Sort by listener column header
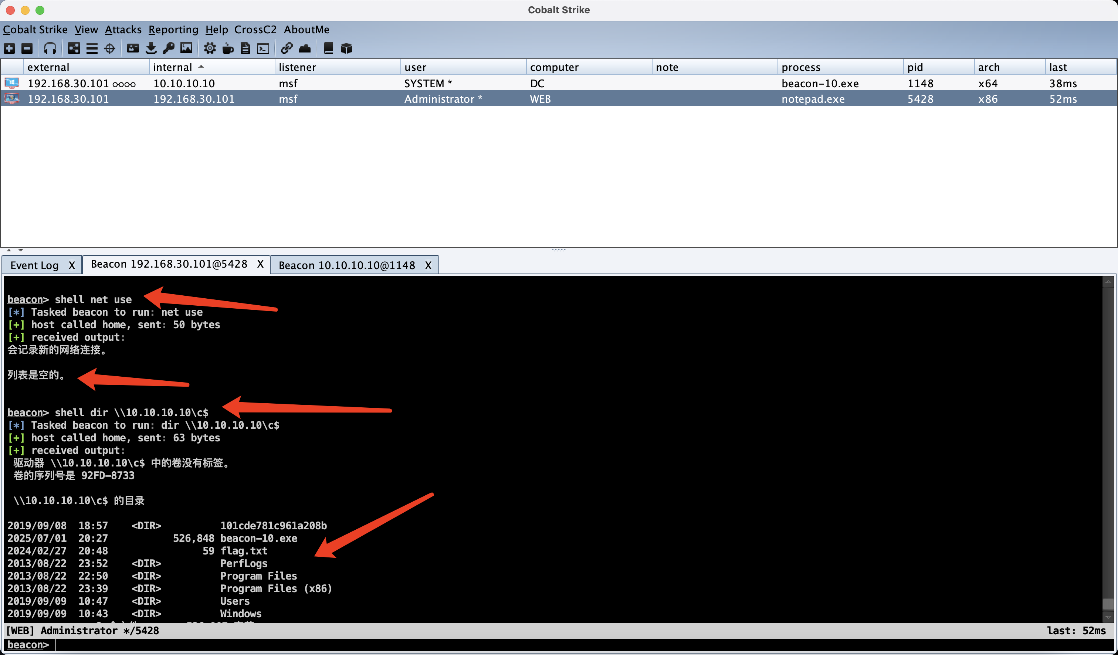This screenshot has height=655, width=1118. 337,67
